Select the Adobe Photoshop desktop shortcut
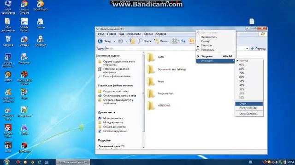295x165 pixels. (x=8, y=60)
